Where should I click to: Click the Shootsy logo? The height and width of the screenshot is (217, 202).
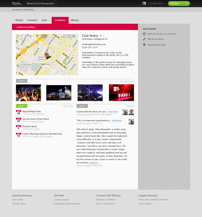(x=16, y=3)
